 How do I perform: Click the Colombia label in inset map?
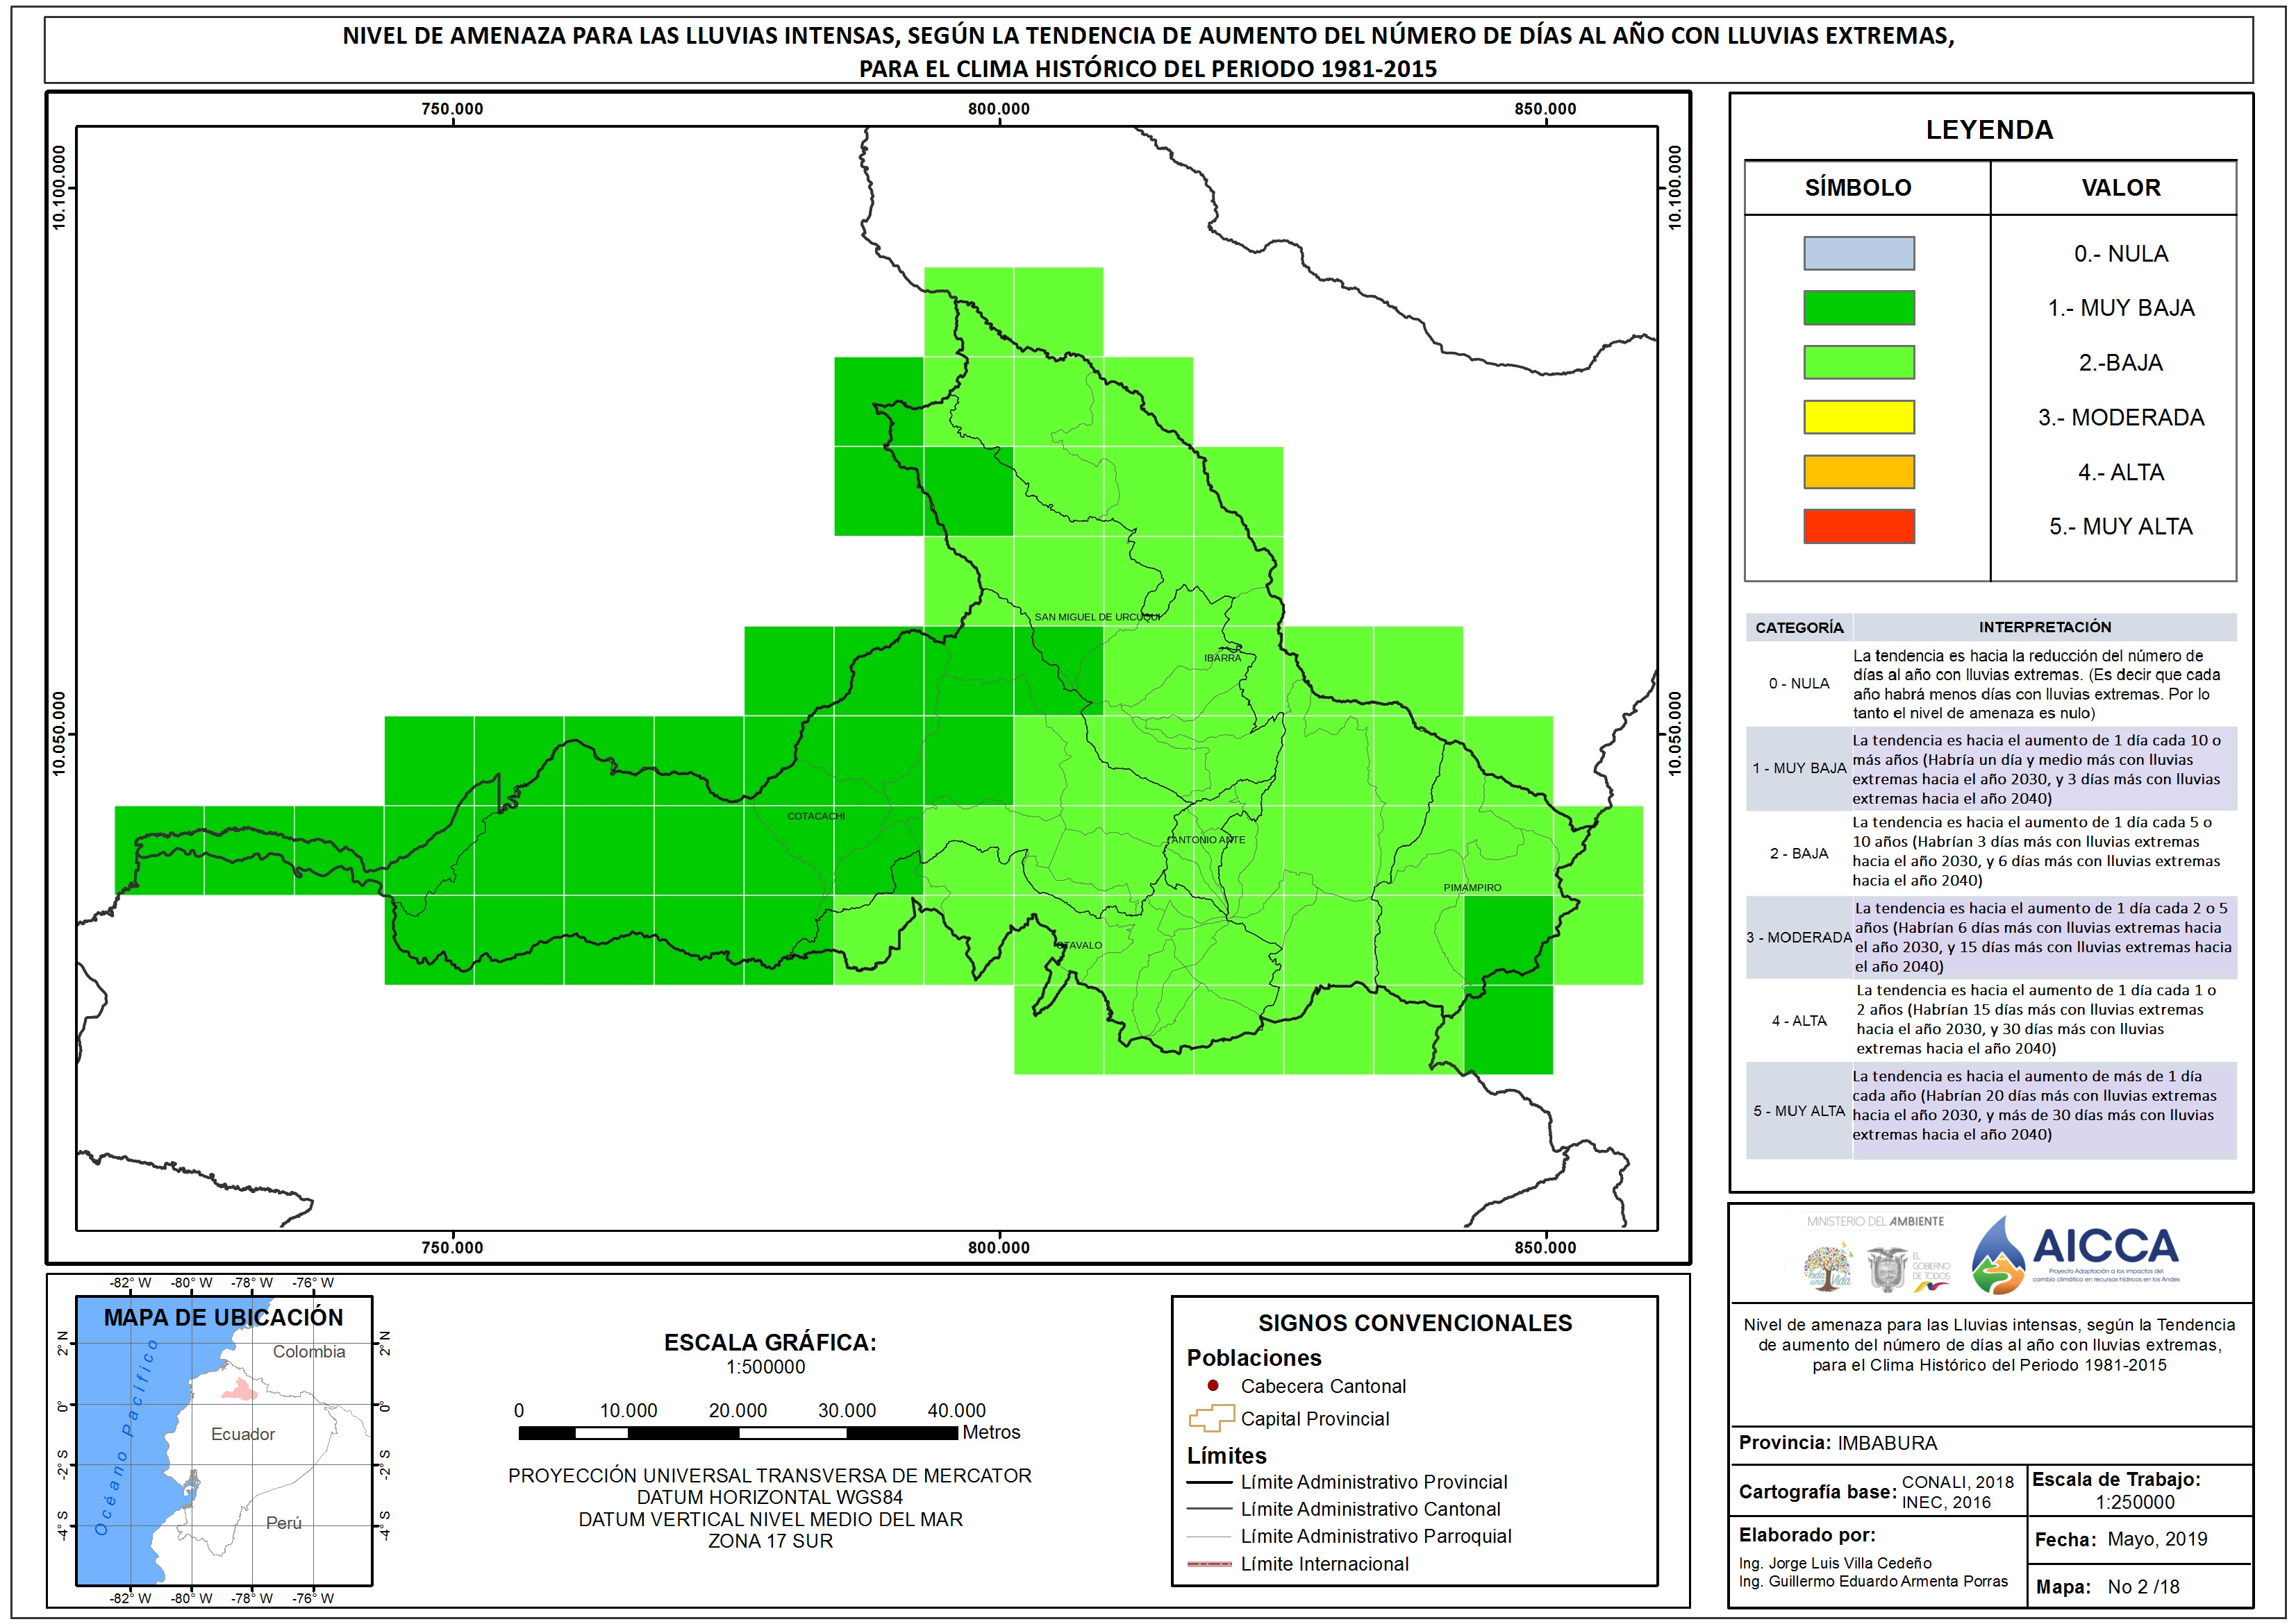click(308, 1351)
